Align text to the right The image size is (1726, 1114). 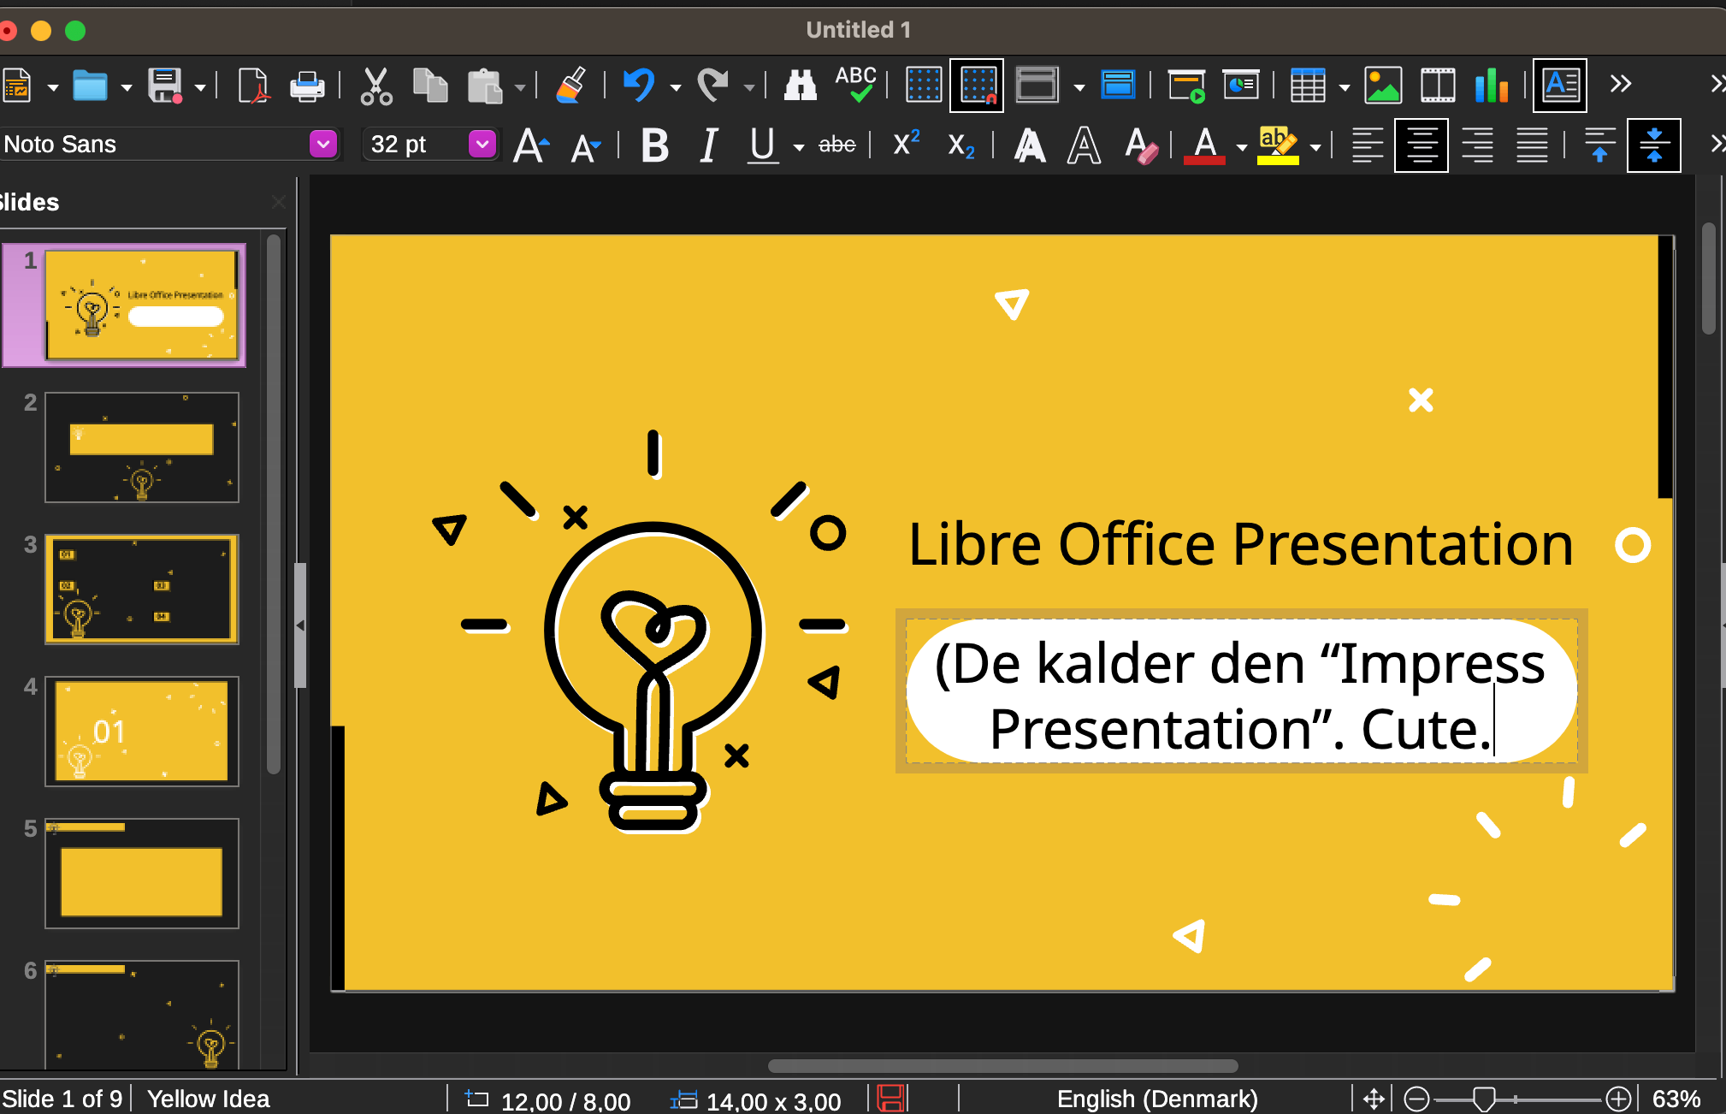click(x=1477, y=145)
